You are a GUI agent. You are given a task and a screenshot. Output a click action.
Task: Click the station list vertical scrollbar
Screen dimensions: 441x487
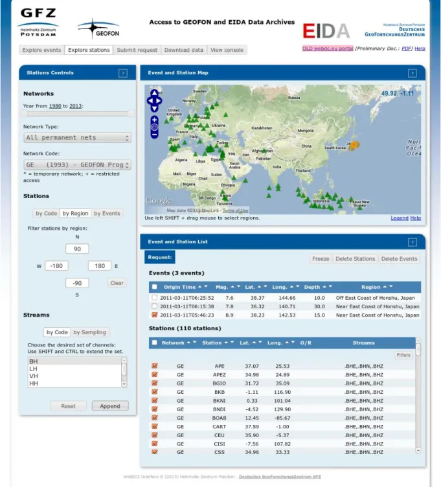(418, 396)
